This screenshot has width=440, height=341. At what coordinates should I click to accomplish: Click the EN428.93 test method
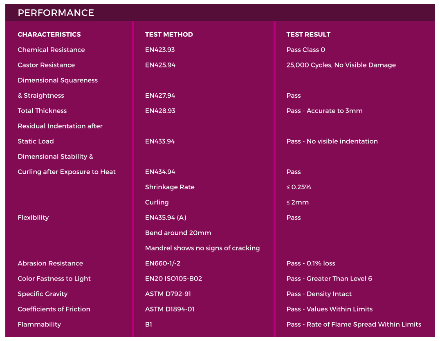pyautogui.click(x=160, y=110)
